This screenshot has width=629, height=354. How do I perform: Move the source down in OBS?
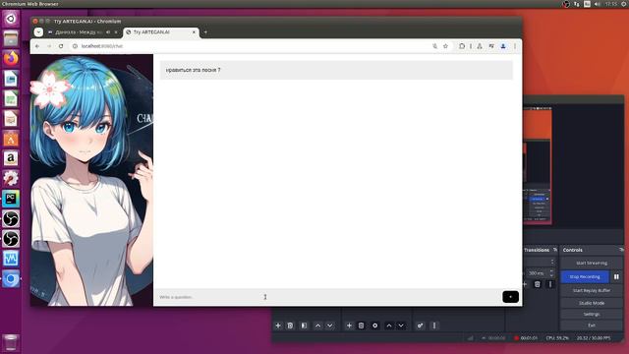pos(401,325)
